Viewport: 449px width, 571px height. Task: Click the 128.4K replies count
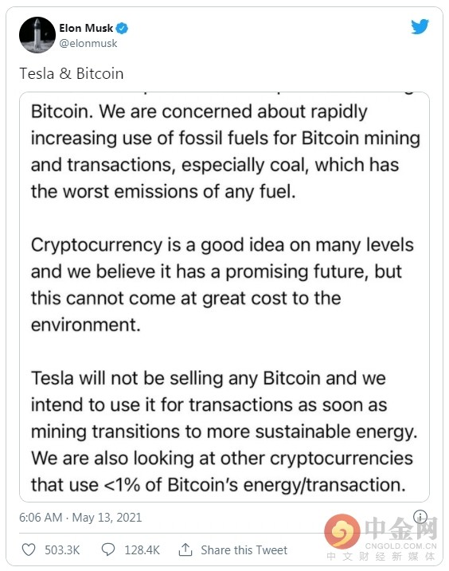[x=142, y=549]
